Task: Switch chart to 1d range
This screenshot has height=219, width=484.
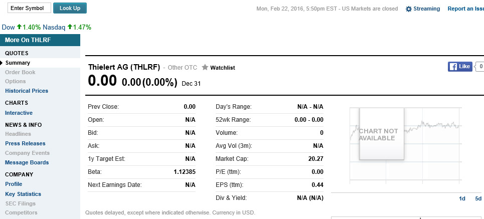Action: click(462, 198)
